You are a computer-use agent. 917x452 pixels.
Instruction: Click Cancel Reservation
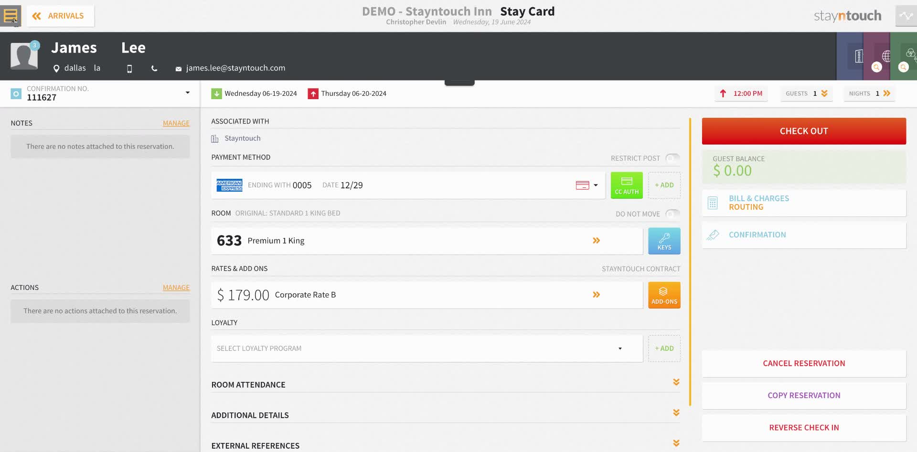[804, 363]
